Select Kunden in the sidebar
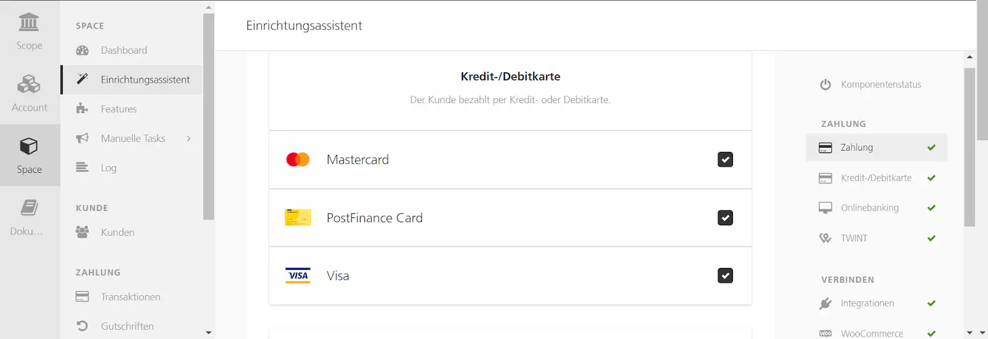The image size is (988, 339). tap(117, 232)
